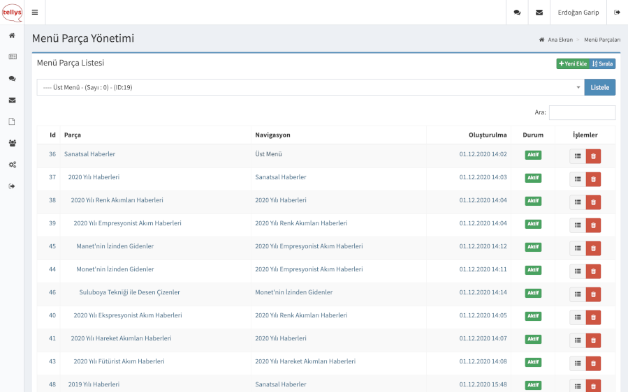The height and width of the screenshot is (392, 628).
Task: Click the logout icon in top bar
Action: (617, 13)
